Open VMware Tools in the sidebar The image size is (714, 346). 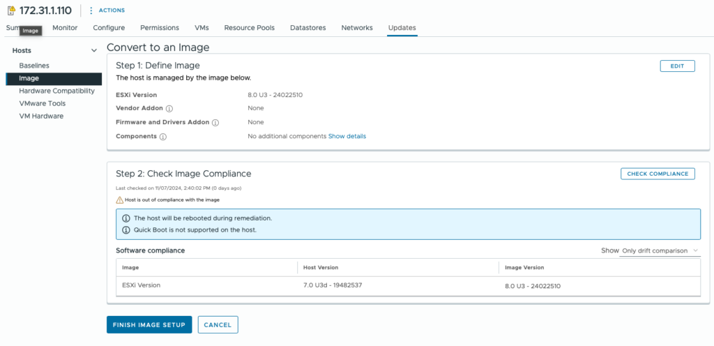coord(43,103)
